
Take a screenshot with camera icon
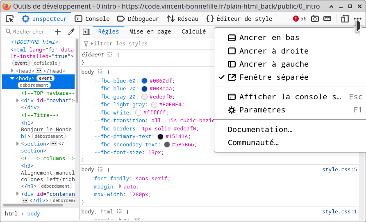point(315,19)
